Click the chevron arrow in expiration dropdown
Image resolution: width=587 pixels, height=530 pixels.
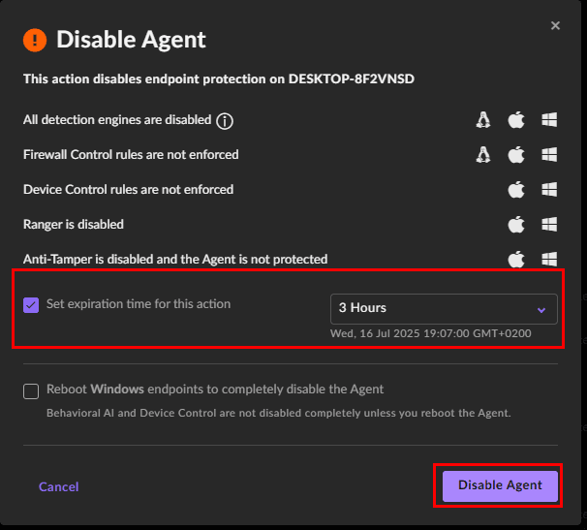pyautogui.click(x=541, y=310)
